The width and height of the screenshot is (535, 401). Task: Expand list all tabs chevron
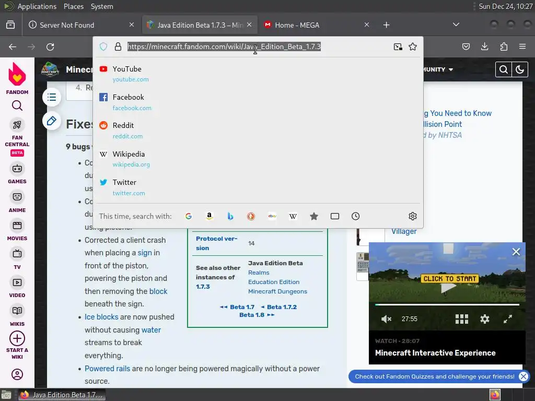click(456, 25)
